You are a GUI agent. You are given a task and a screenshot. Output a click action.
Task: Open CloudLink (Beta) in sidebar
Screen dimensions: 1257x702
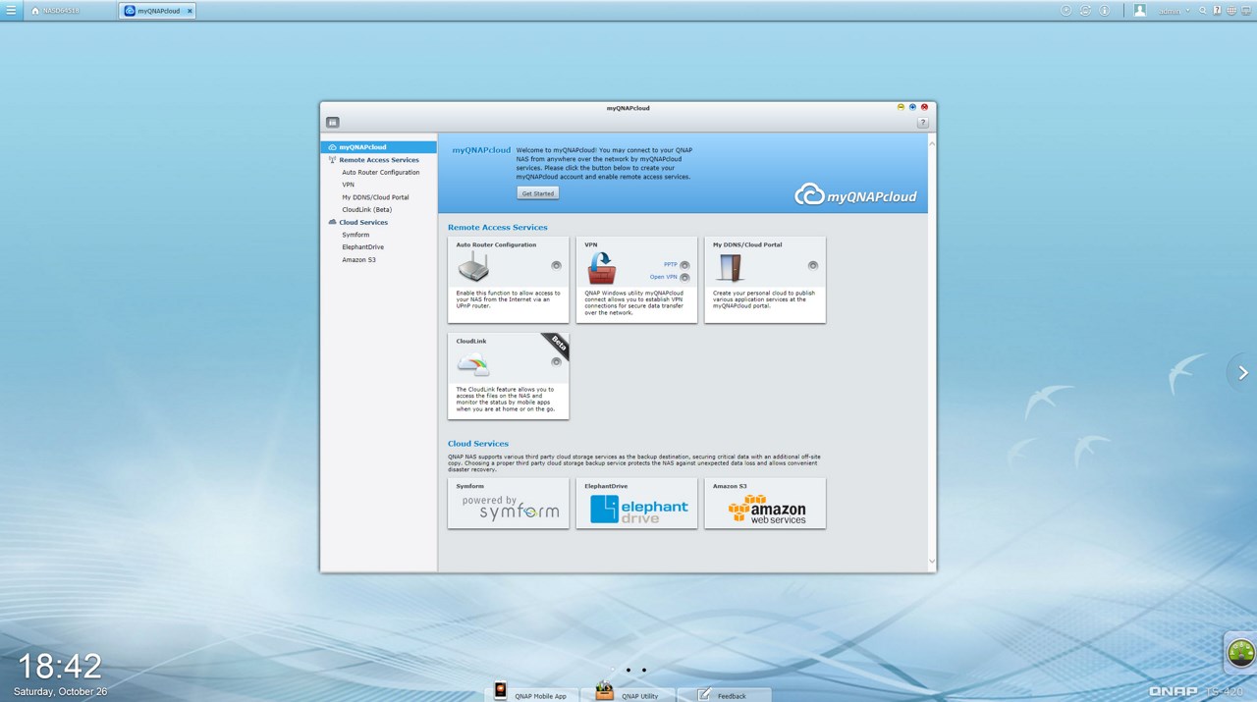point(367,210)
